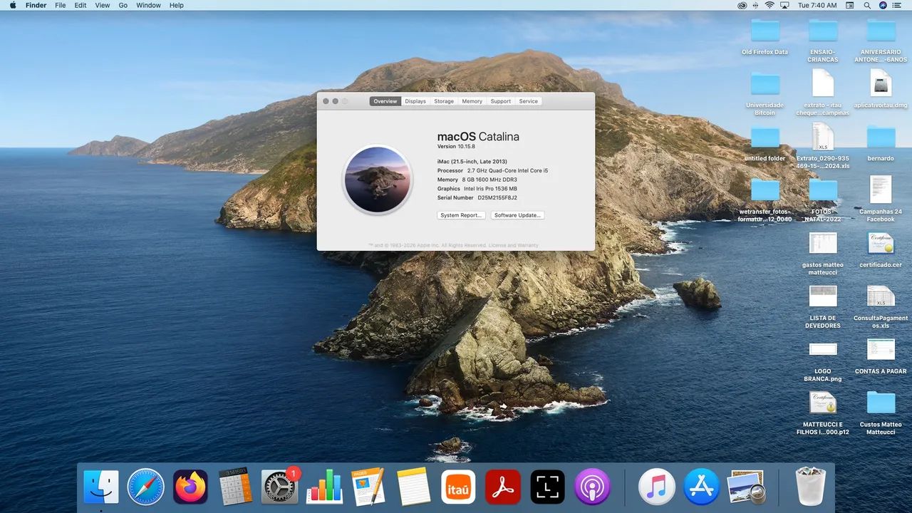Select the certificado.cer file on desktop
Image resolution: width=912 pixels, height=513 pixels.
pyautogui.click(x=881, y=249)
